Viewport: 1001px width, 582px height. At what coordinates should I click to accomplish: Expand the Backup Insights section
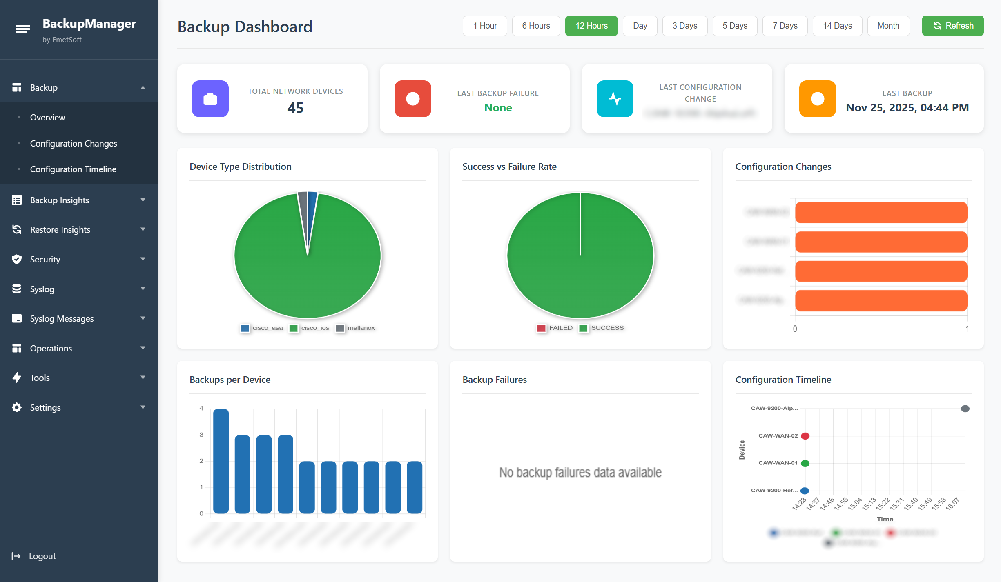[x=143, y=200]
